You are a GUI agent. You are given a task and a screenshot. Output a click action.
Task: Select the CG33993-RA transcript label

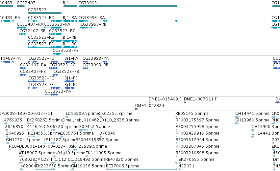click(x=91, y=18)
